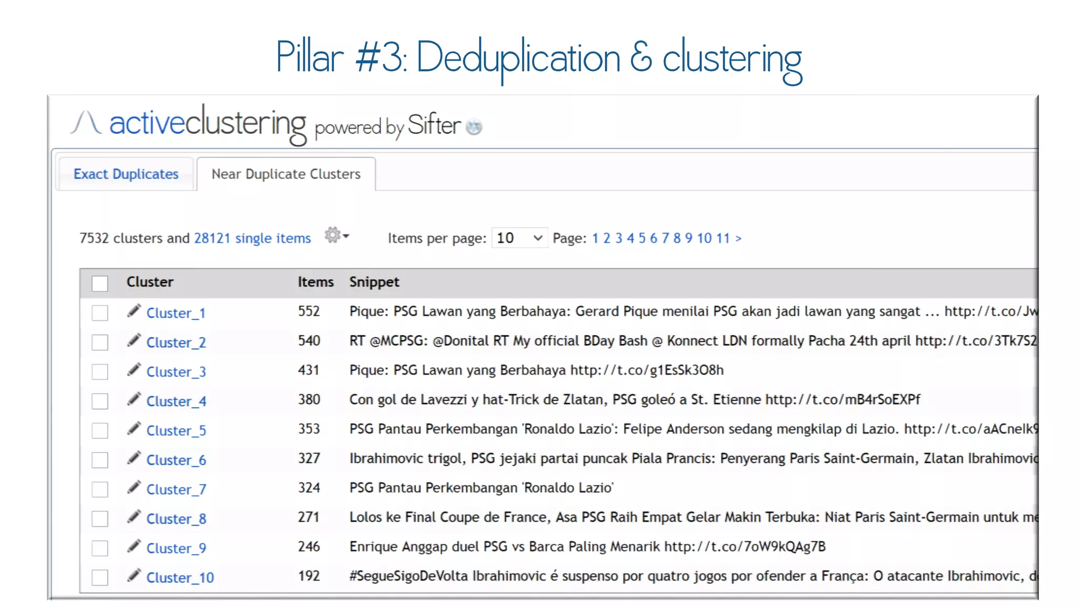
Task: Open the Cluster_2 link
Action: point(176,342)
